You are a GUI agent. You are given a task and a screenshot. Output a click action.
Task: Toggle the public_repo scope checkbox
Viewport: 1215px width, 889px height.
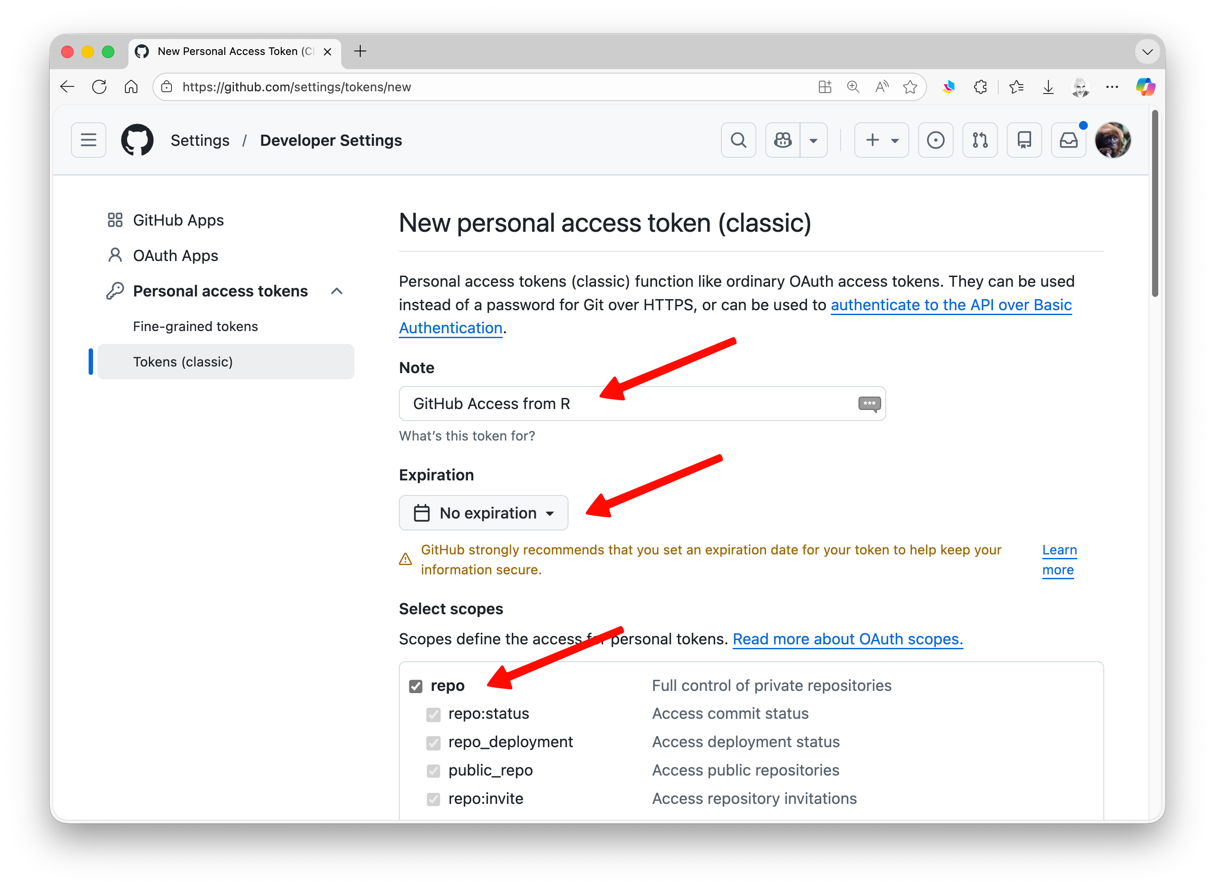(x=433, y=771)
